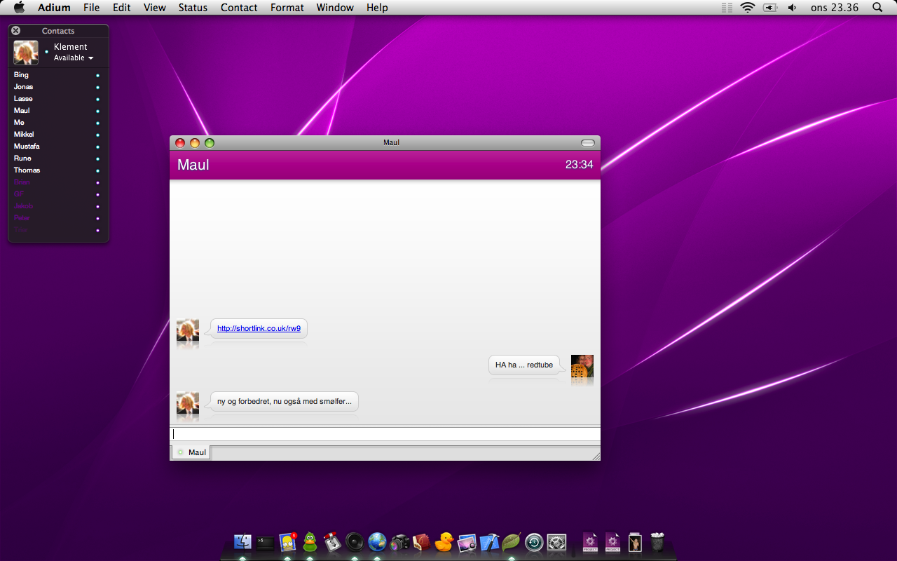Open the Window menu
The width and height of the screenshot is (897, 561).
click(335, 8)
